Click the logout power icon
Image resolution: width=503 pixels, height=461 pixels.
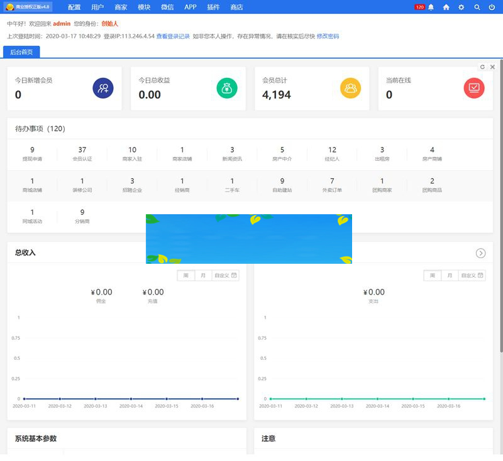(x=491, y=8)
